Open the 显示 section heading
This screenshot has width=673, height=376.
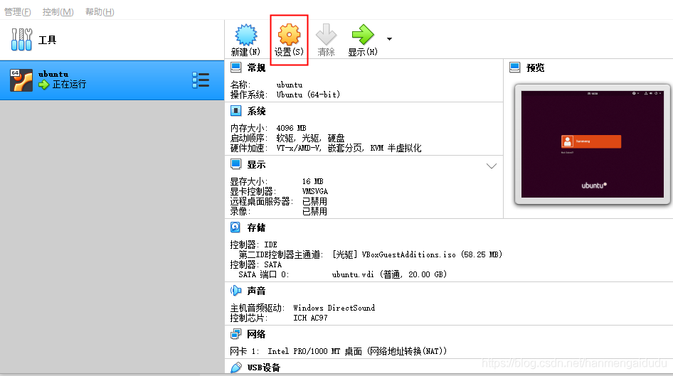256,165
